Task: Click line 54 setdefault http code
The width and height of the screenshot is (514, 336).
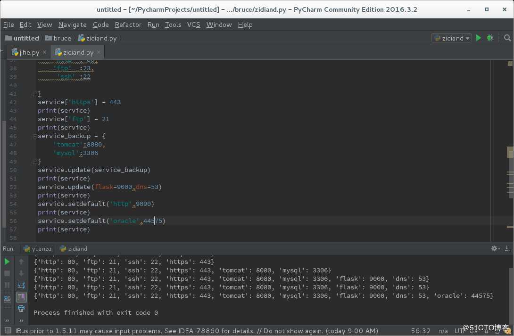Action: point(96,204)
